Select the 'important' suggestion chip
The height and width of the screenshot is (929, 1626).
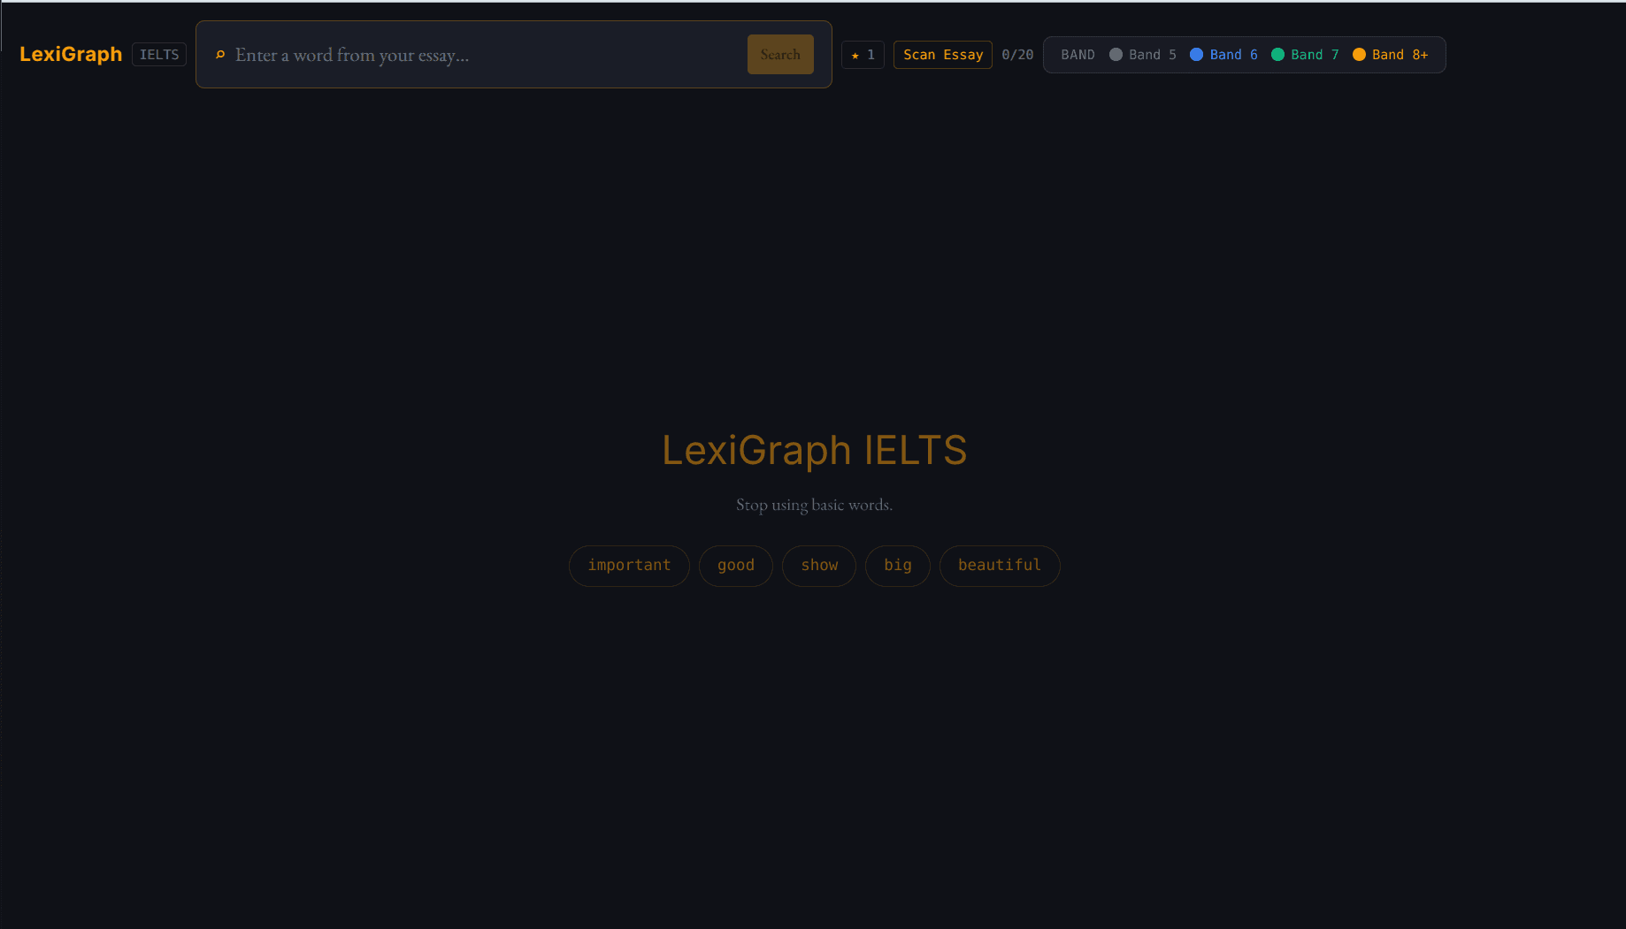(x=629, y=566)
